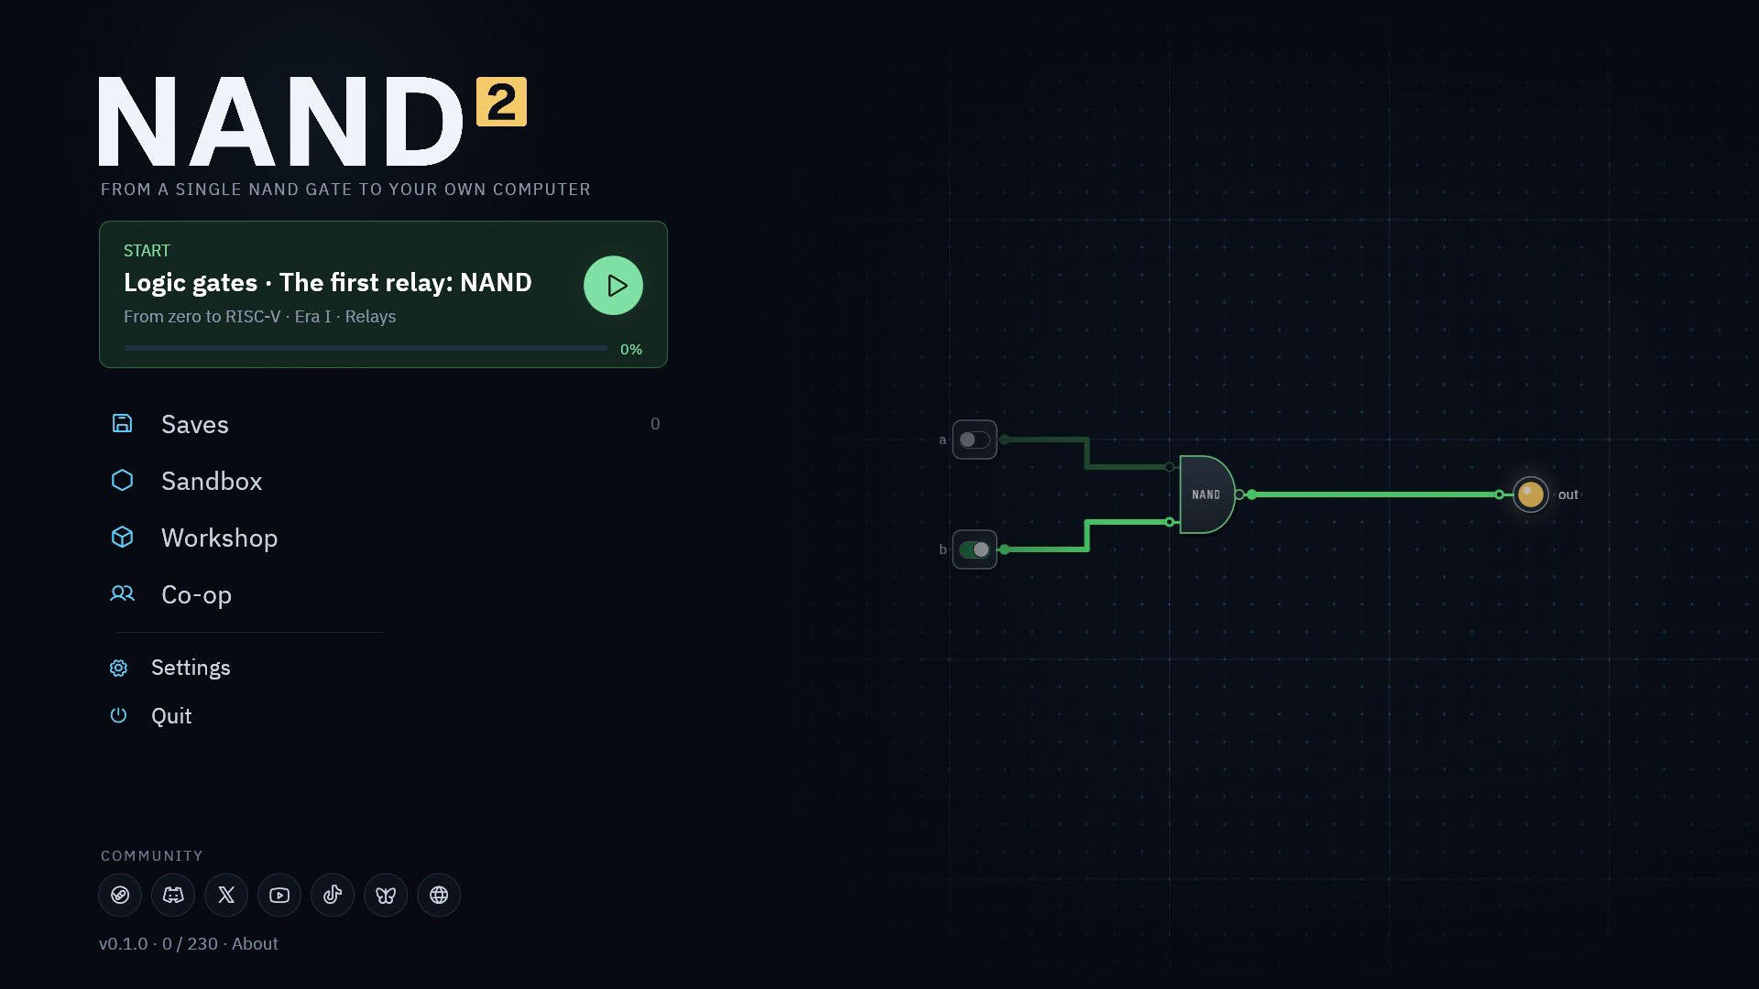Screen dimensions: 1759x989
Task: Click tagline 'FROM A SINGLE NAND GATE TO YOUR OWN COMPUTER'
Action: click(x=345, y=190)
